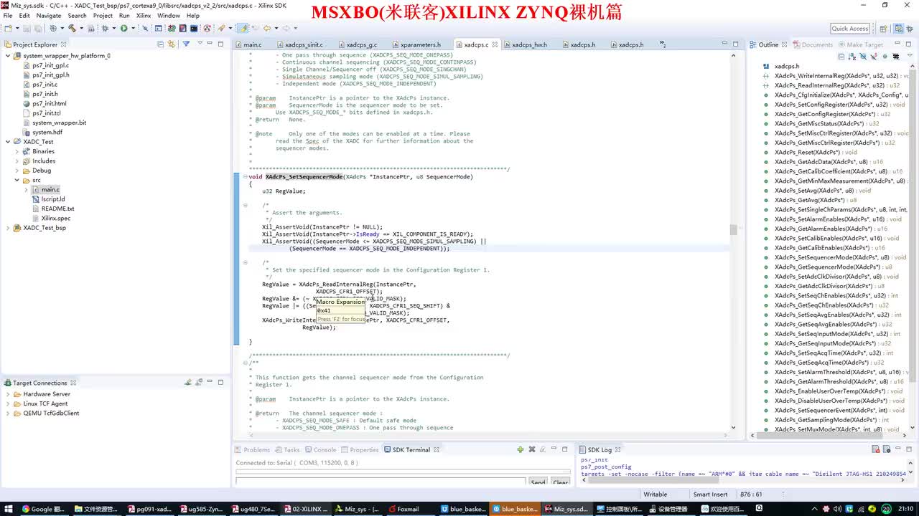
Task: Toggle Hide Fields in Outline
Action: (x=863, y=57)
